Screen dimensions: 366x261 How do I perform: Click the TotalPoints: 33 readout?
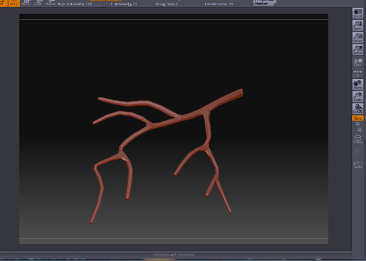219,4
